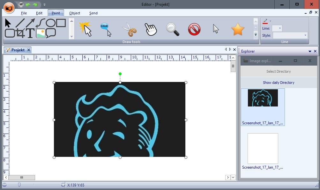This screenshot has width=320, height=190.
Task: Select the Vault Boy screenshot thumbnail
Action: pos(263,107)
